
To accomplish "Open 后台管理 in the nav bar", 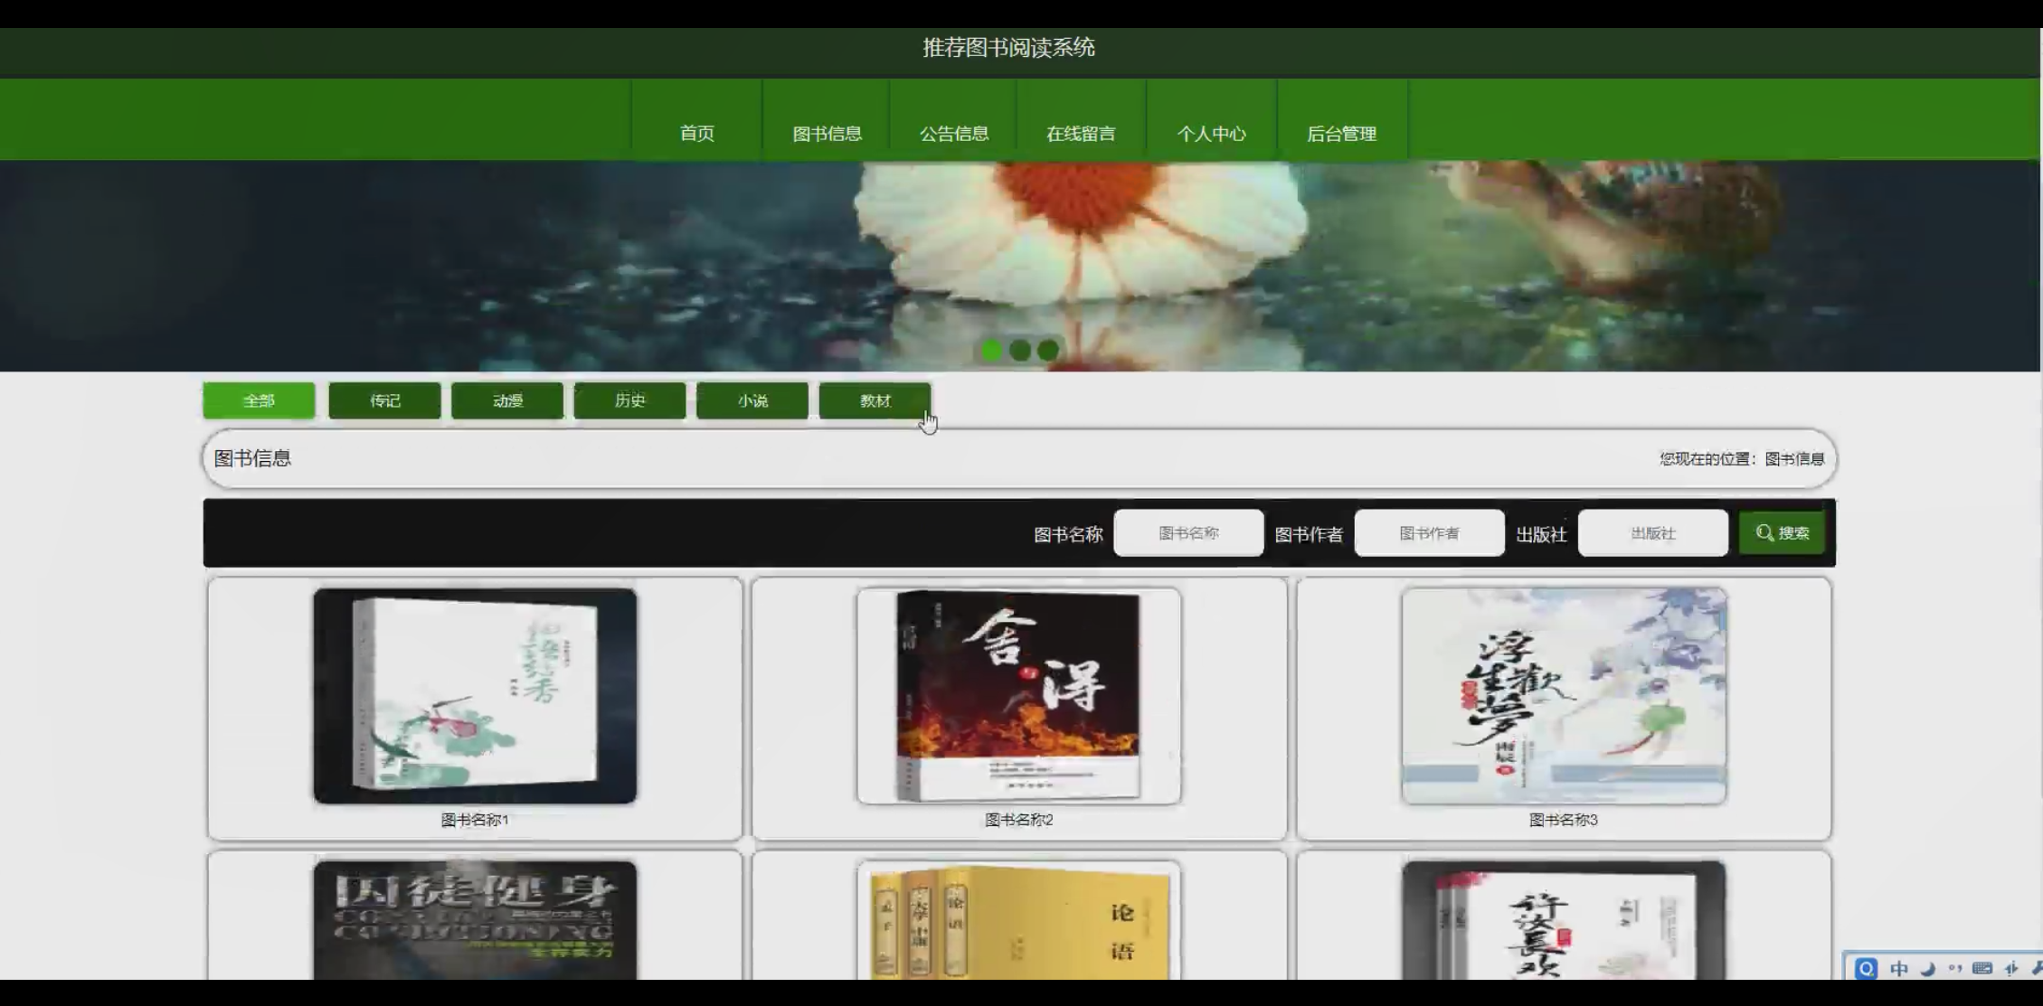I will click(x=1341, y=133).
